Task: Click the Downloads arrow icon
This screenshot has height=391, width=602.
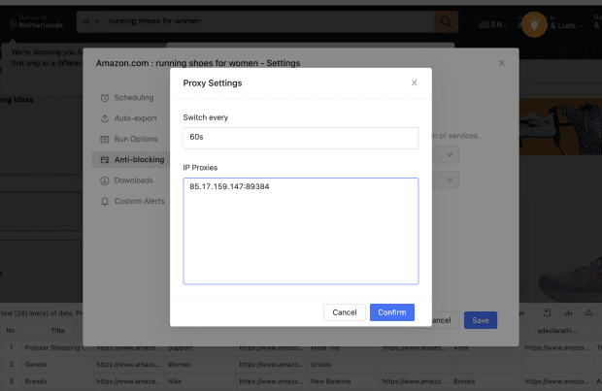Action: click(105, 180)
